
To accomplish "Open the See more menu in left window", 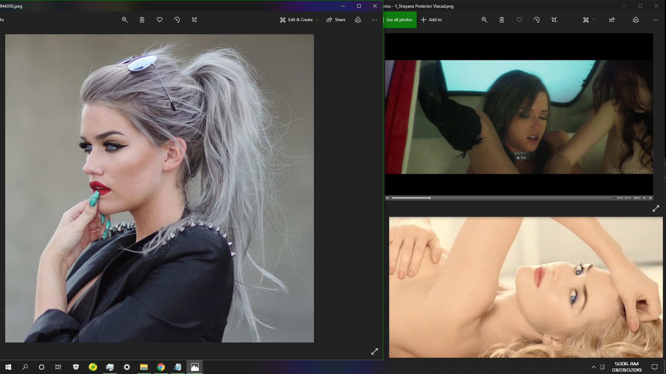I will (x=375, y=20).
